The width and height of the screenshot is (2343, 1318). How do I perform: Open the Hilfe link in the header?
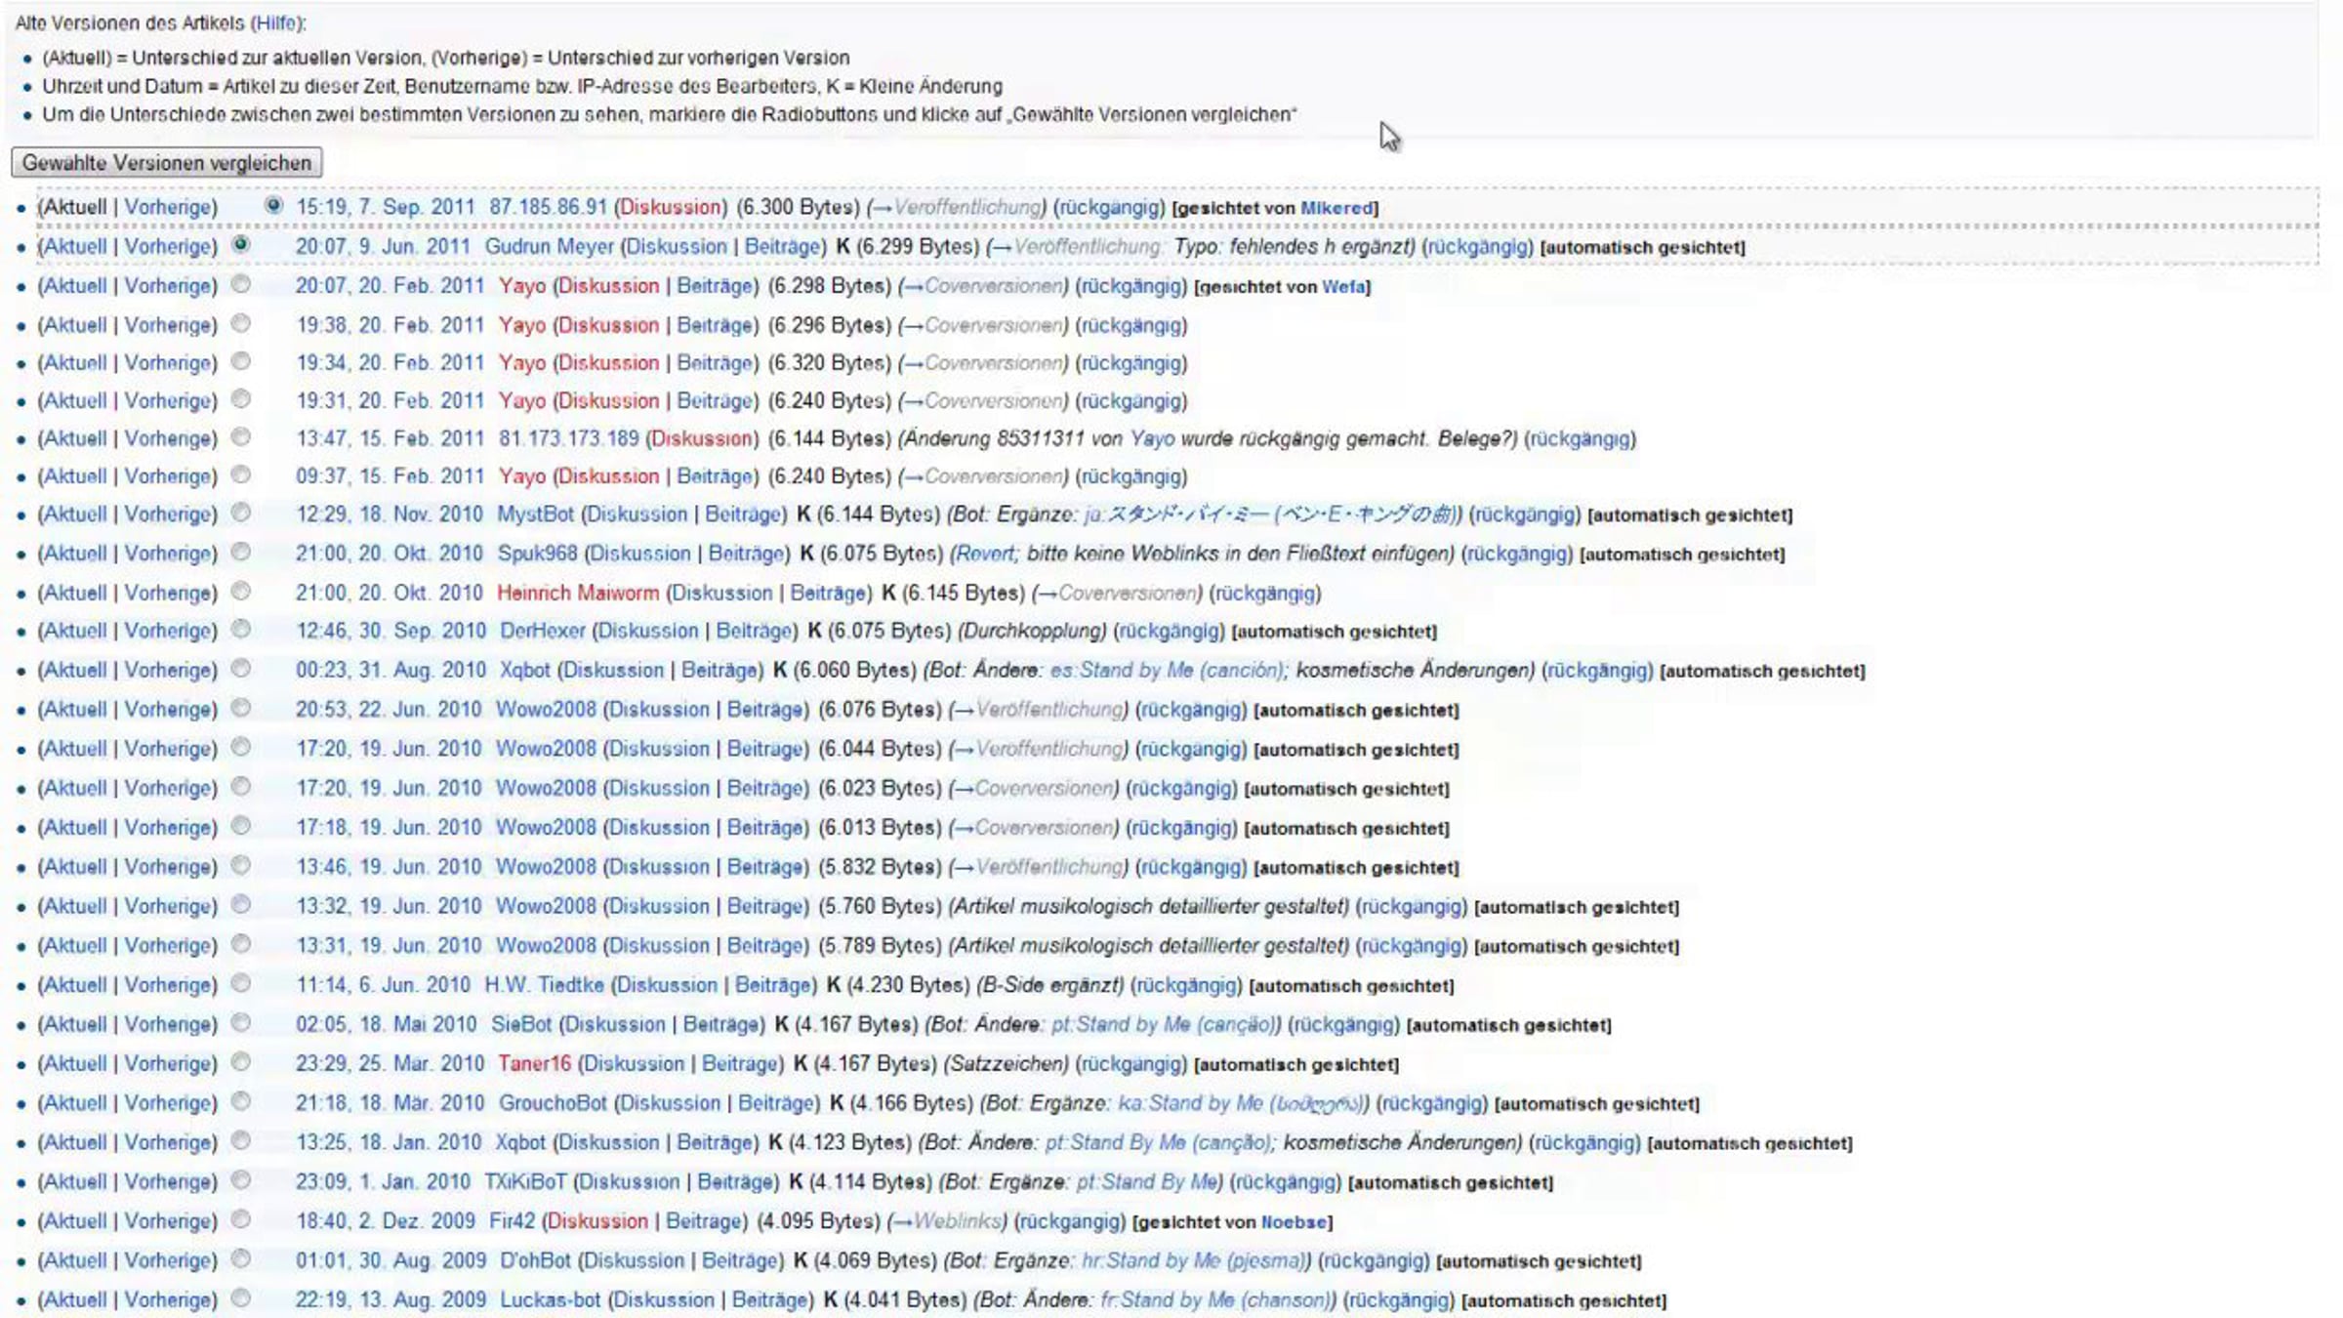(276, 22)
